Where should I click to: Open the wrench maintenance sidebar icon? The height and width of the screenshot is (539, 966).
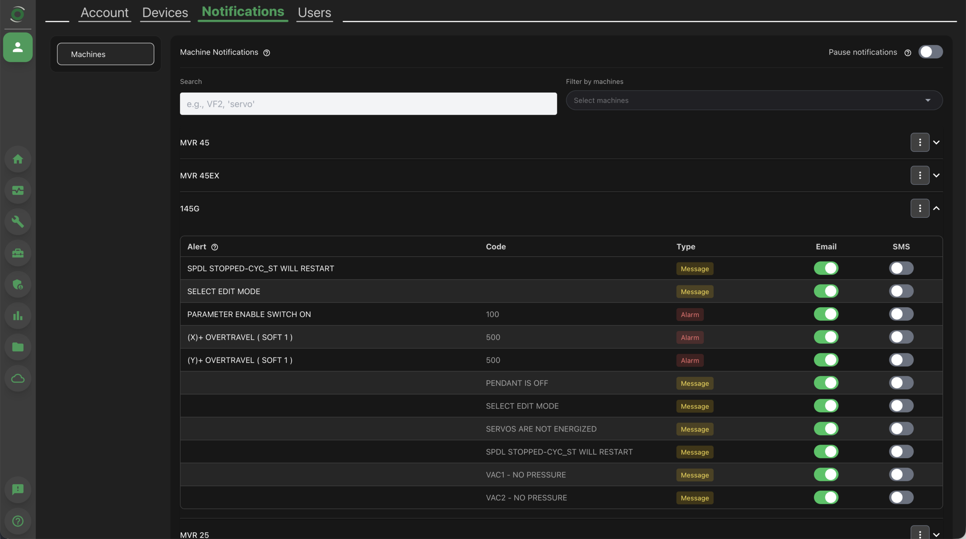(18, 222)
